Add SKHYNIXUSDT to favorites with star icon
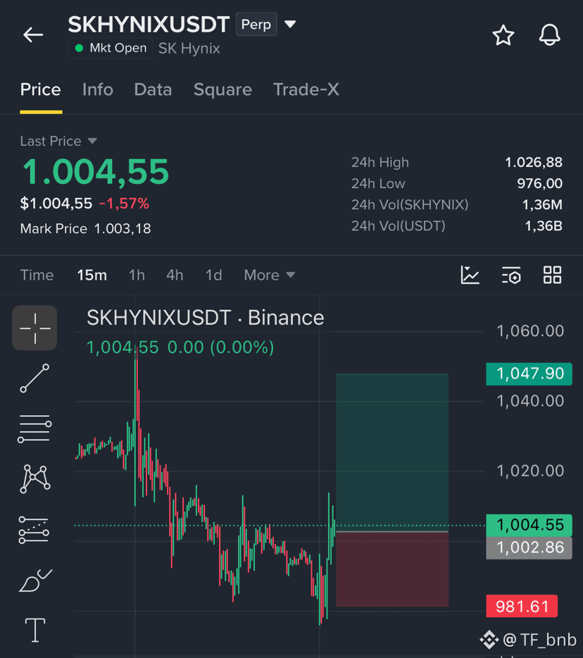 [x=503, y=35]
